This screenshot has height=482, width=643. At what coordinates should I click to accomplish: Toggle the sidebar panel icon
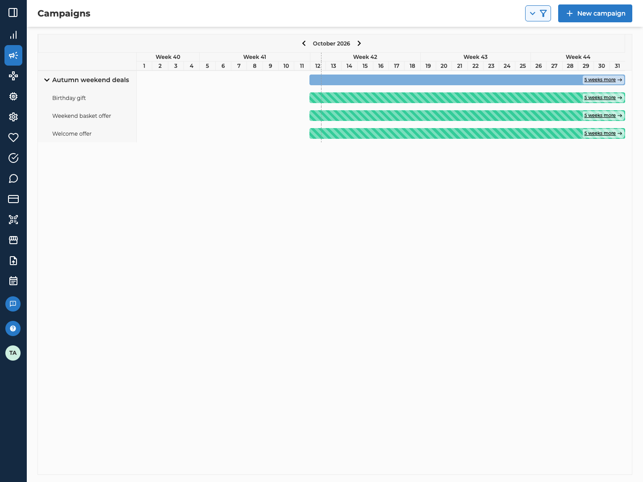coord(13,12)
